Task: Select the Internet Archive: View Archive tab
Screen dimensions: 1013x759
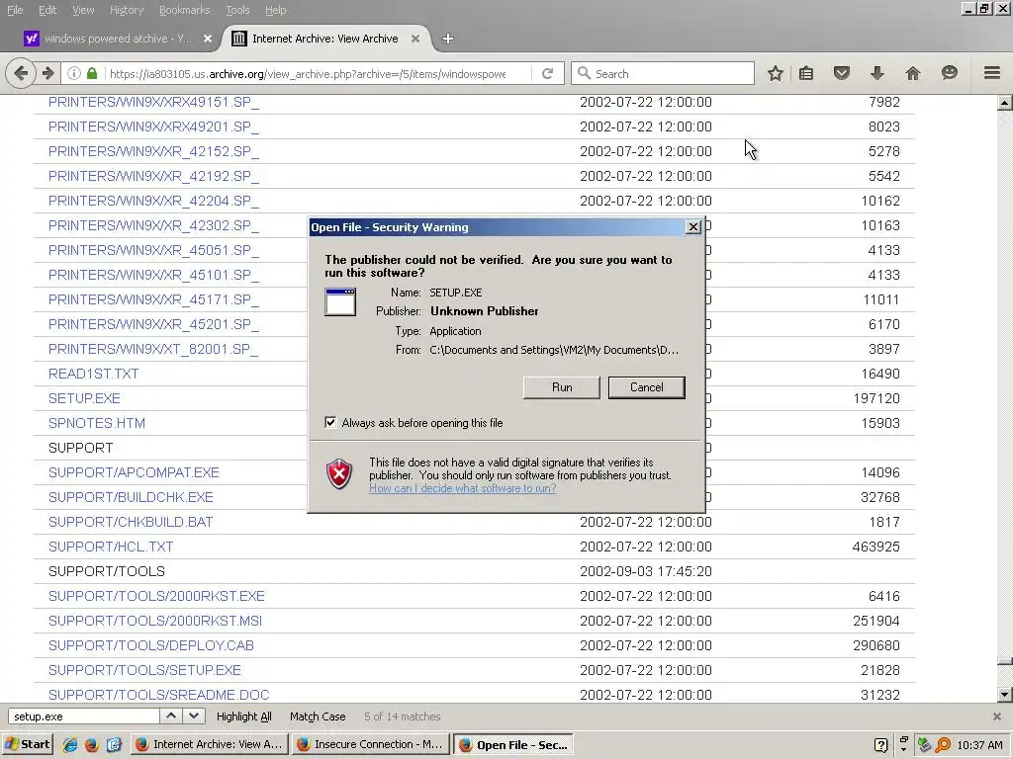Action: [x=324, y=39]
